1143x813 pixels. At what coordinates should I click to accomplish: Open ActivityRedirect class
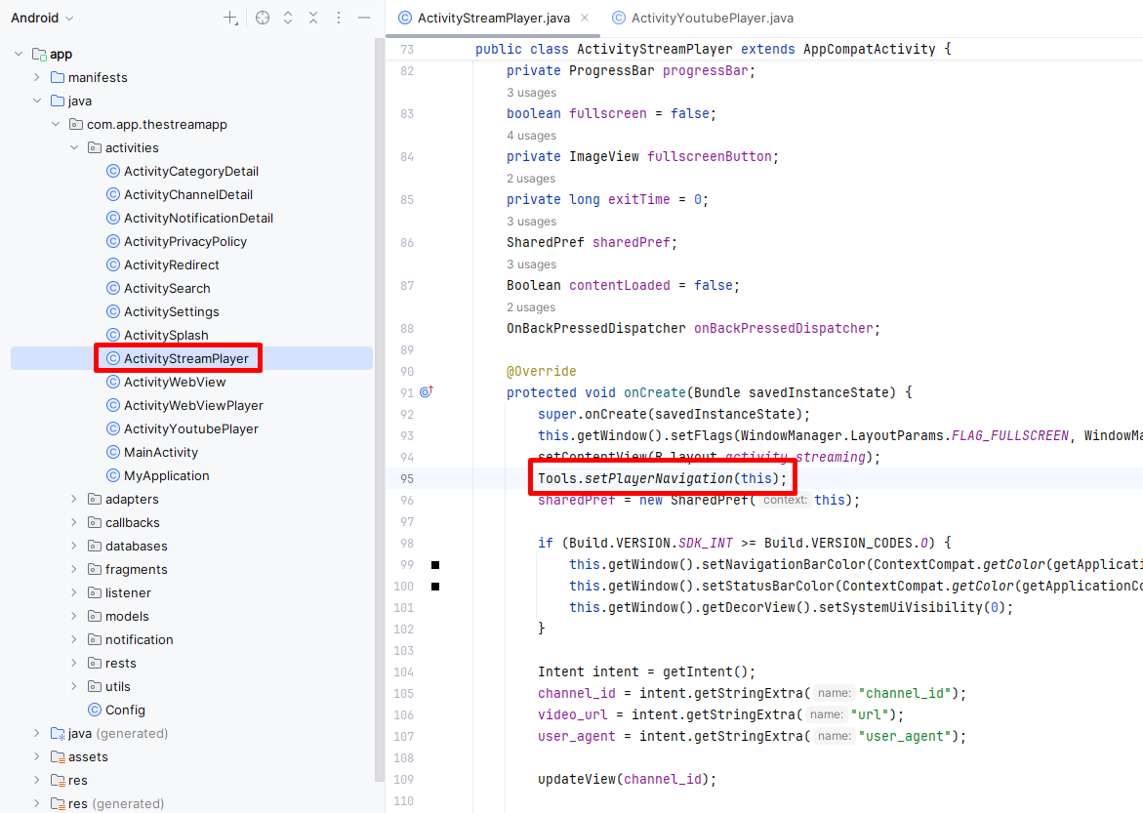163,264
